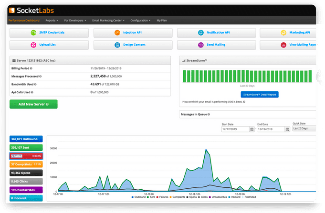The height and width of the screenshot is (213, 325).
Task: Click help icon next to Messages Processed
Action: point(41,77)
